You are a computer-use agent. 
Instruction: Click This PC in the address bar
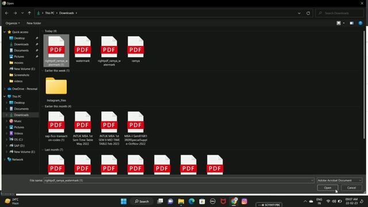[49, 13]
